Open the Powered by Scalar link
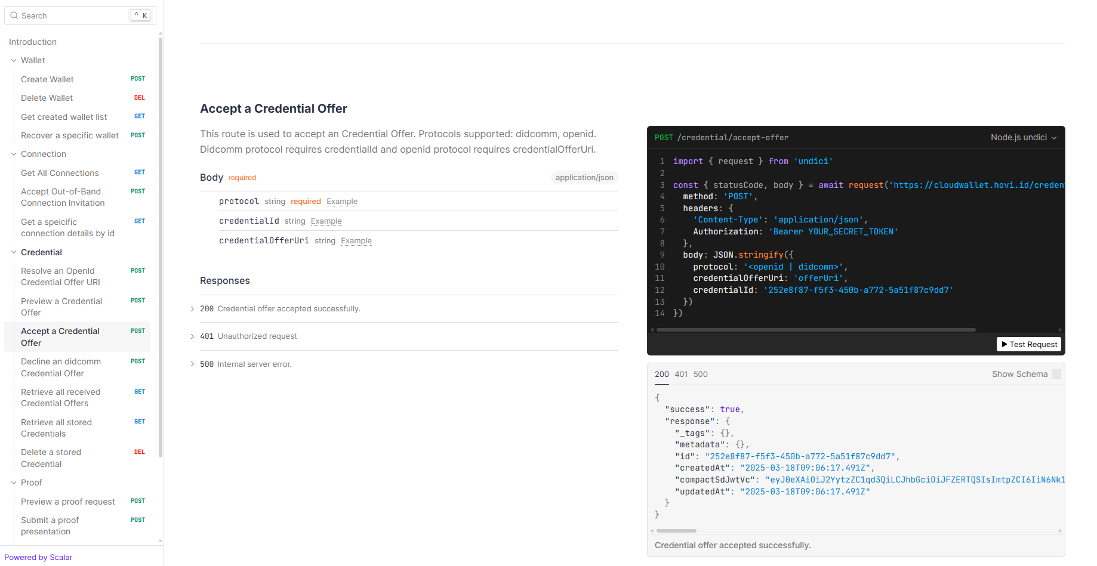The width and height of the screenshot is (1097, 566). coord(38,557)
